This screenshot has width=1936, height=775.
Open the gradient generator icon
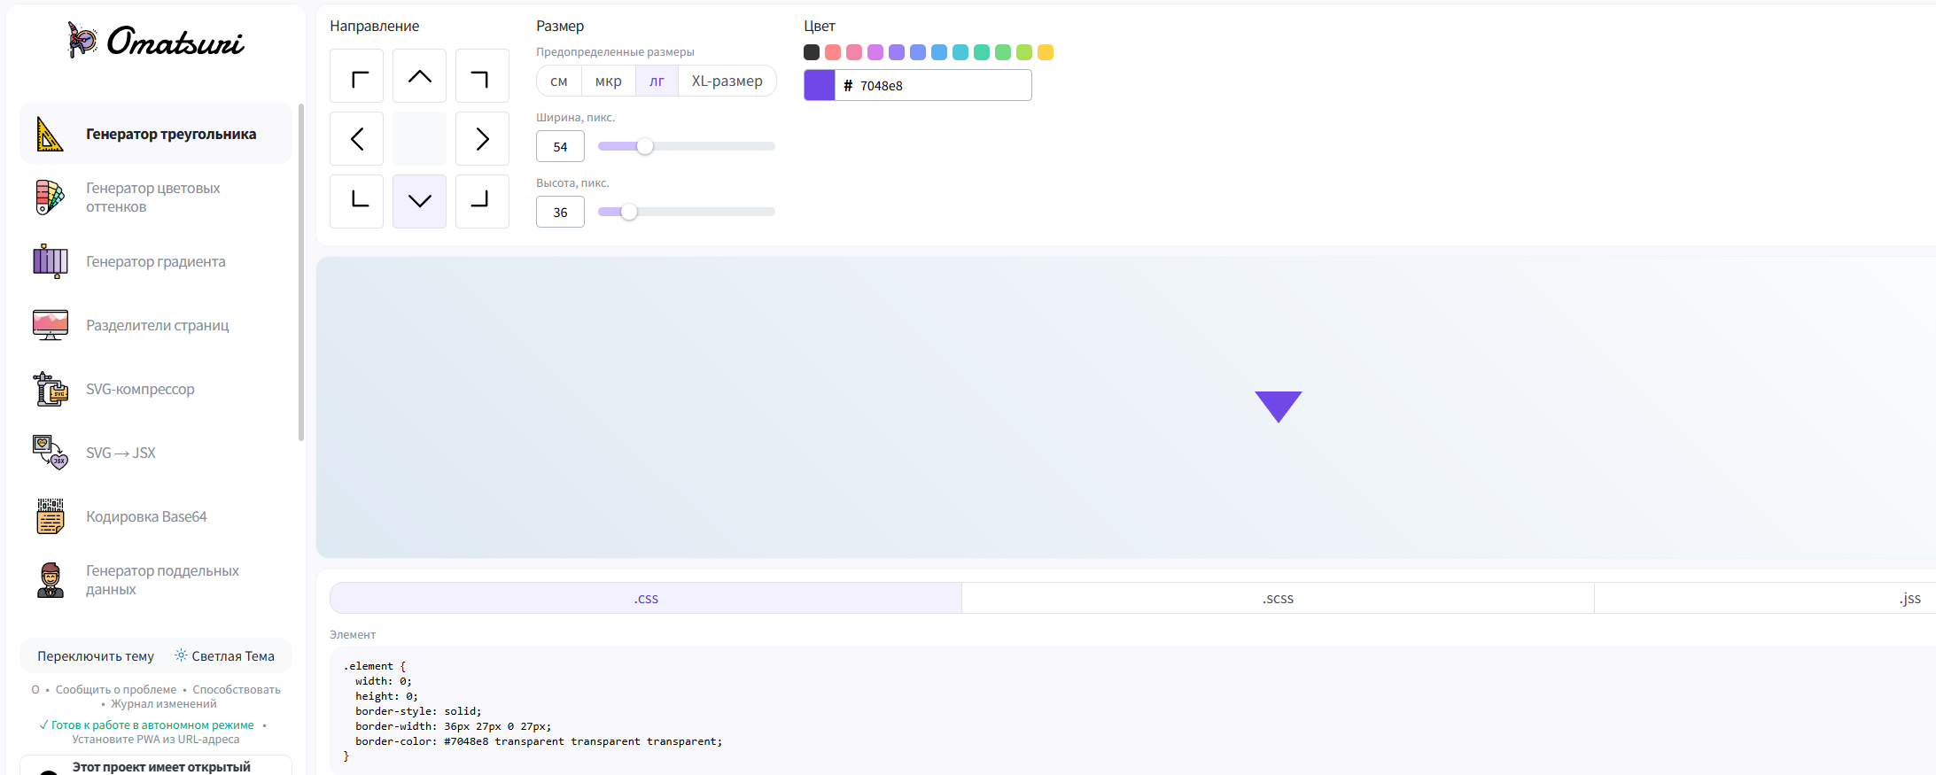point(50,261)
